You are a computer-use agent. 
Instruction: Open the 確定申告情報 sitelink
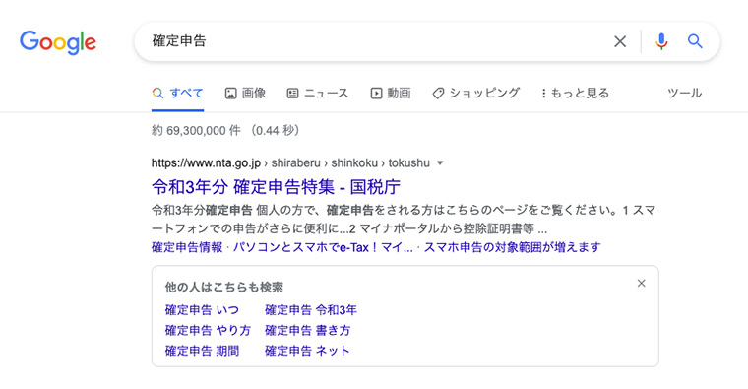pos(187,247)
